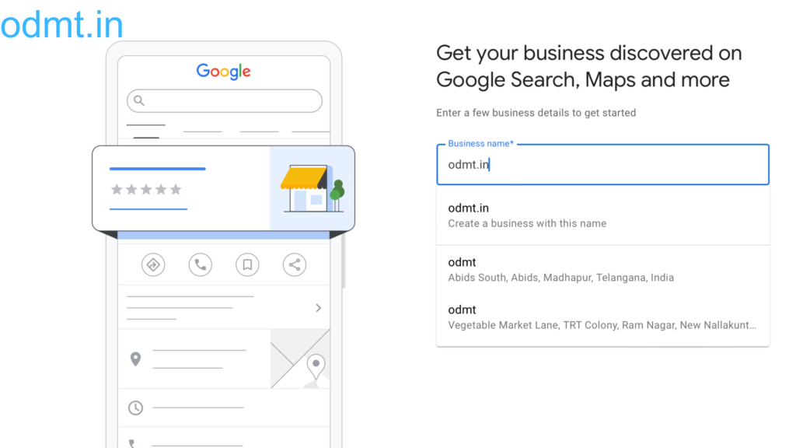This screenshot has width=796, height=448.
Task: Click the directions icon in phone illustration
Action: [x=153, y=264]
